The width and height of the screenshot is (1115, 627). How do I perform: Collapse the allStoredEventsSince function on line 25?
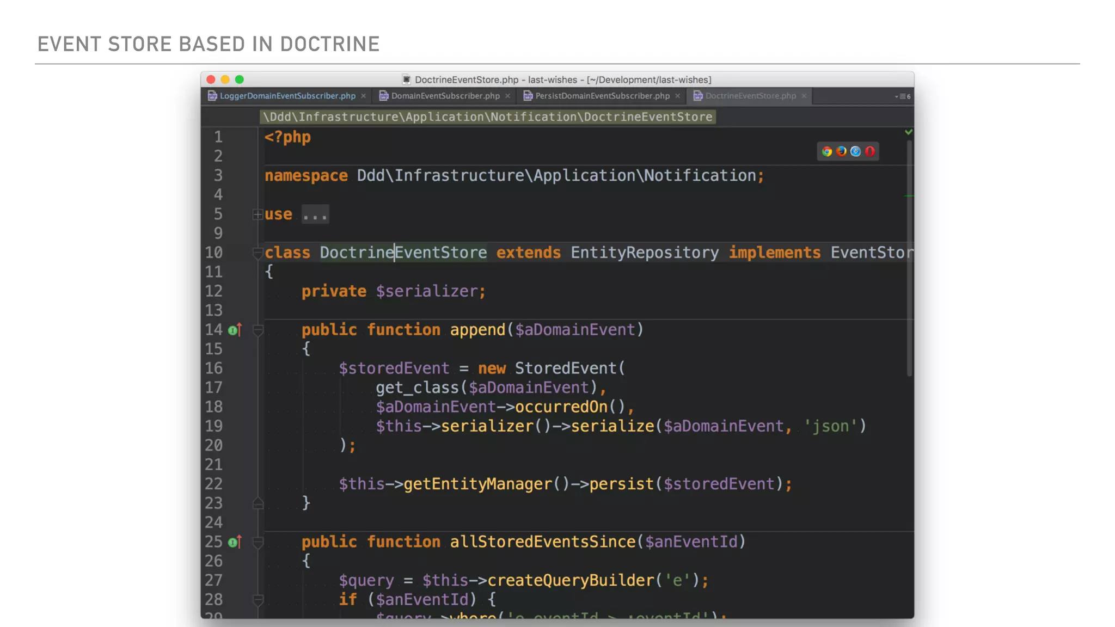click(x=258, y=542)
